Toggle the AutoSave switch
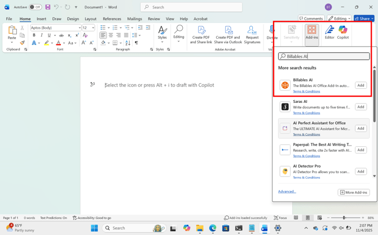 35,7
